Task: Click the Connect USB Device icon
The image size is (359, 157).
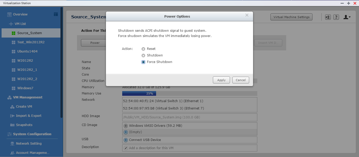Action: pos(126,140)
